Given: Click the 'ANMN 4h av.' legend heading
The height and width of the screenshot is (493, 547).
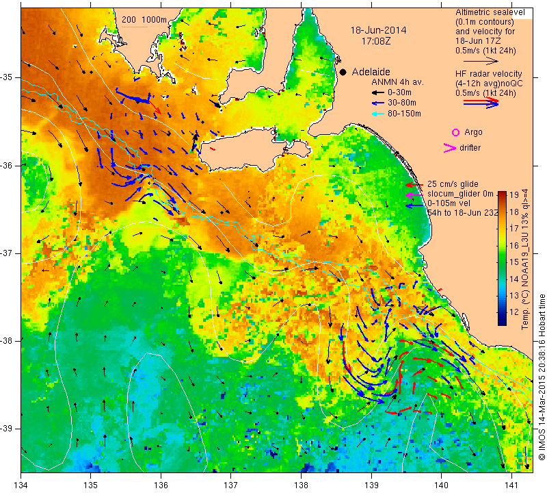Looking at the screenshot, I should [x=397, y=82].
